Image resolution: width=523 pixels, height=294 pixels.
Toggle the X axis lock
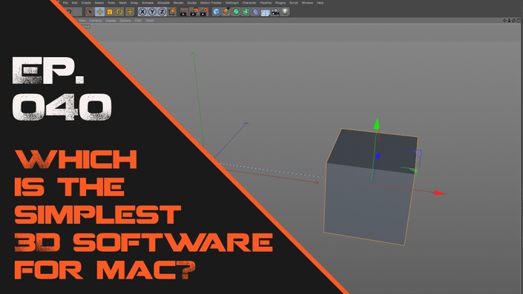tap(142, 12)
